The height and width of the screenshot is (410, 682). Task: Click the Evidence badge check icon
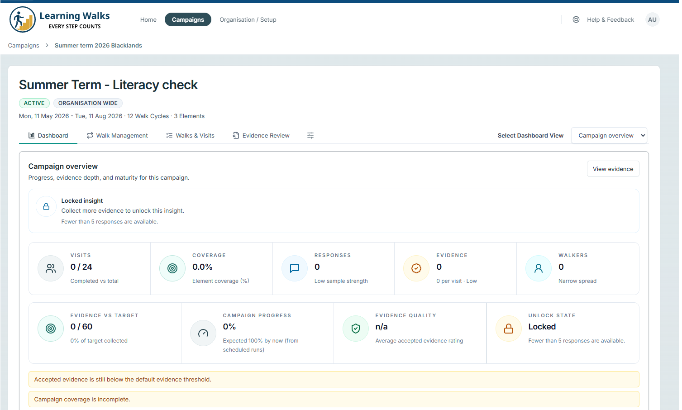coord(416,268)
